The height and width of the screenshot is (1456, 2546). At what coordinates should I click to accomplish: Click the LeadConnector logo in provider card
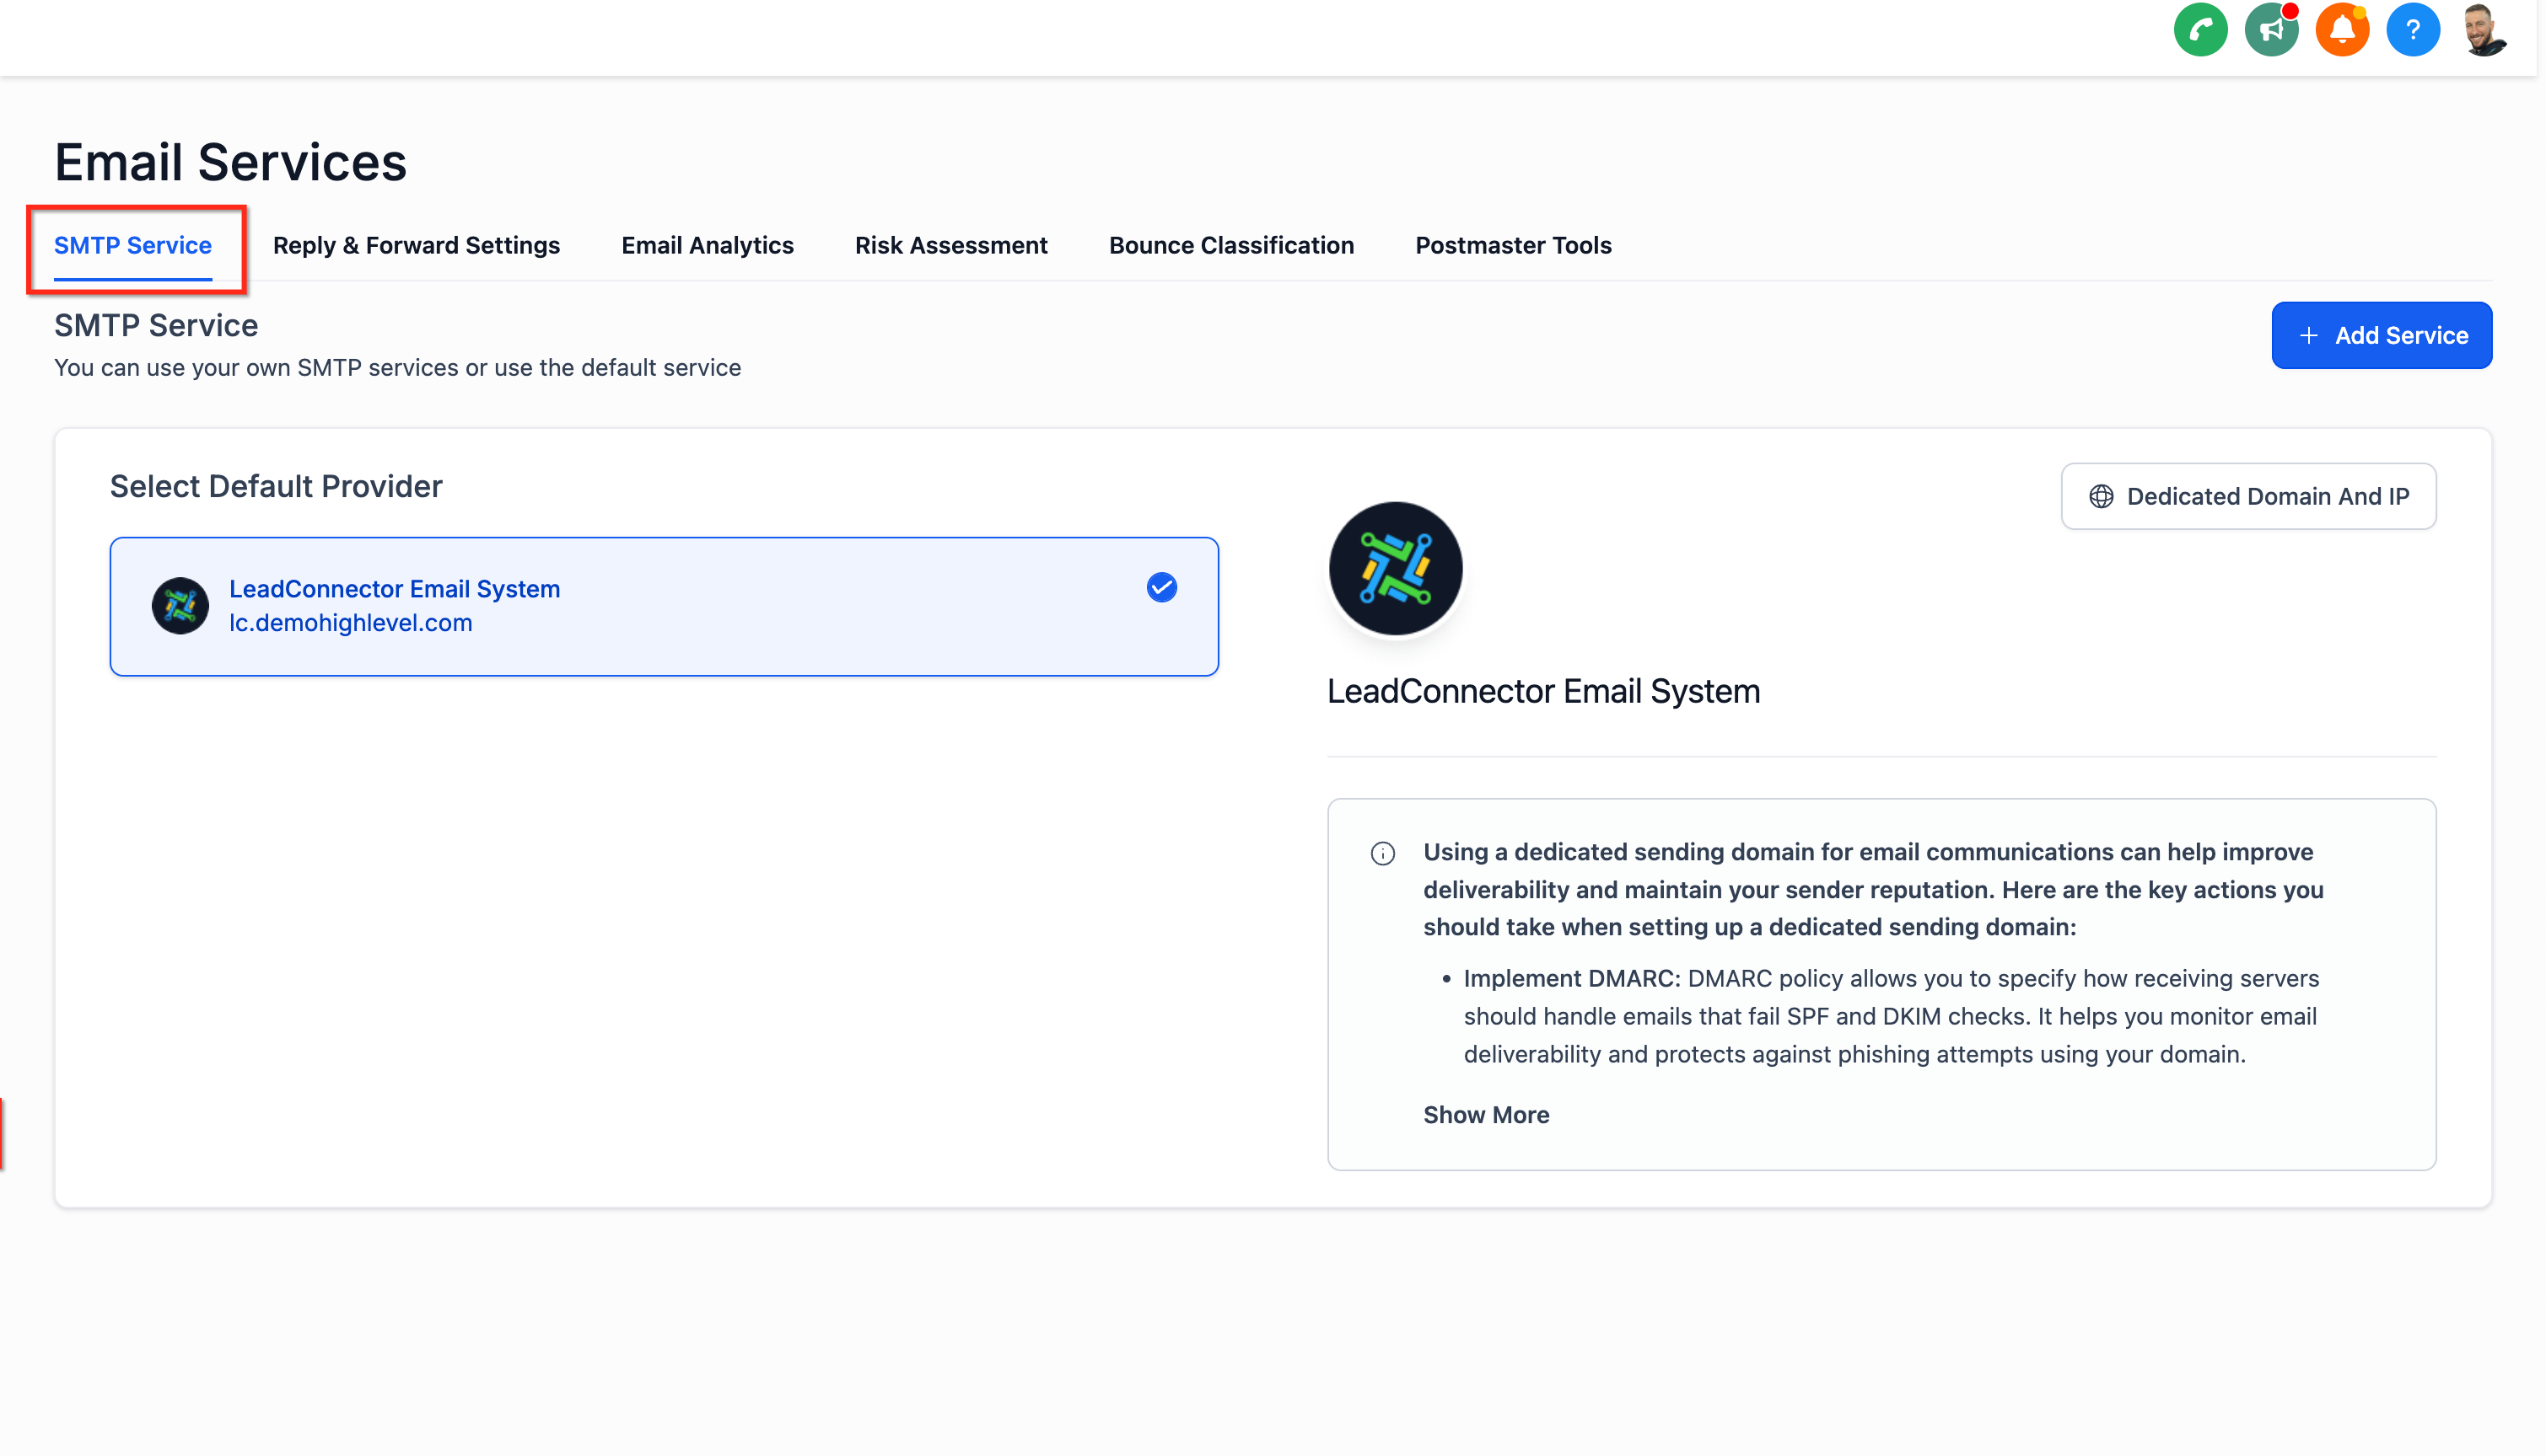pos(180,605)
